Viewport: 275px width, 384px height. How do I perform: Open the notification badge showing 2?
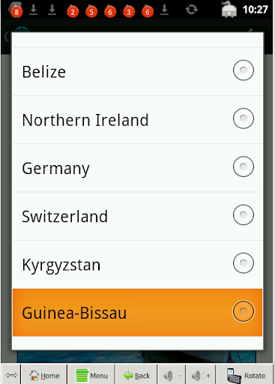[x=73, y=11]
